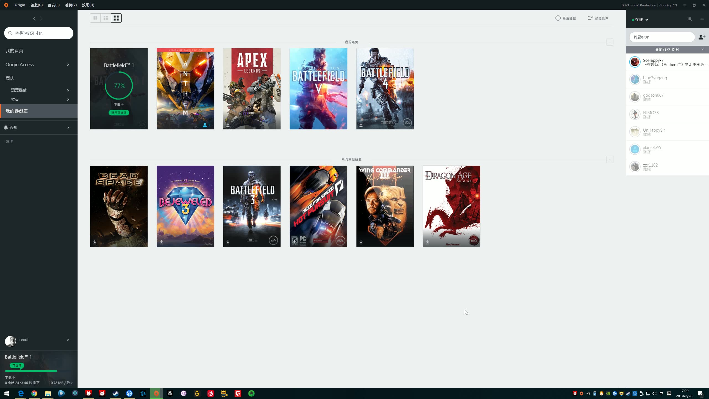
Task: Focus the 搜尋好友 friend search field
Action: (662, 37)
